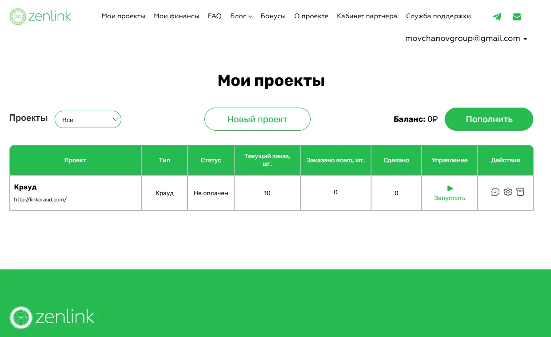
Task: Click the Zenlink logo in header
Action: point(40,16)
